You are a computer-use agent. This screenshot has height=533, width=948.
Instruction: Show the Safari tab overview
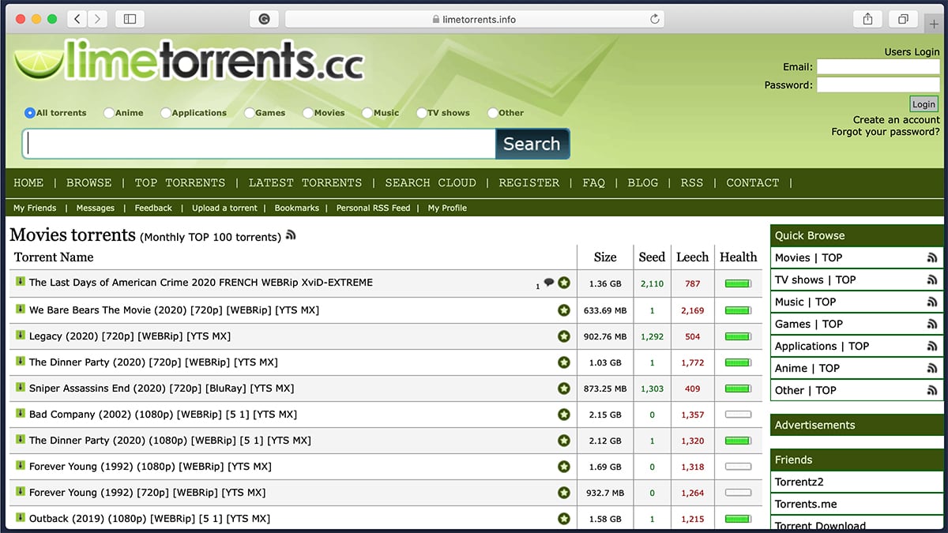(x=903, y=19)
